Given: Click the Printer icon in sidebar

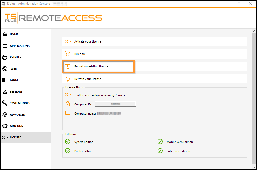Looking at the screenshot, I should pos(5,57).
